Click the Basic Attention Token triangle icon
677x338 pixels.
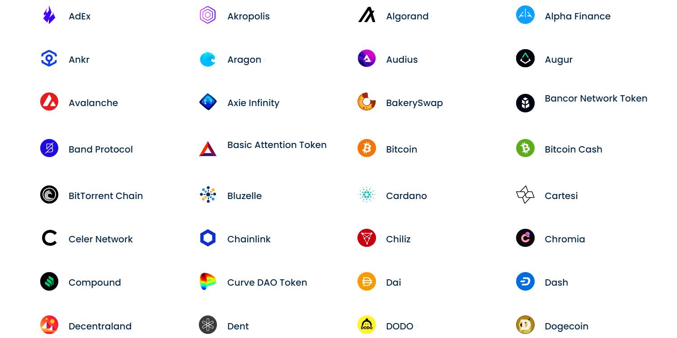(x=207, y=148)
